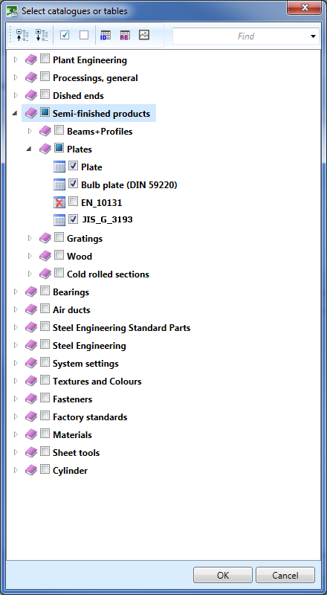327x595 pixels.
Task: Collapse all tree nodes using toolbar icon
Action: [22, 35]
